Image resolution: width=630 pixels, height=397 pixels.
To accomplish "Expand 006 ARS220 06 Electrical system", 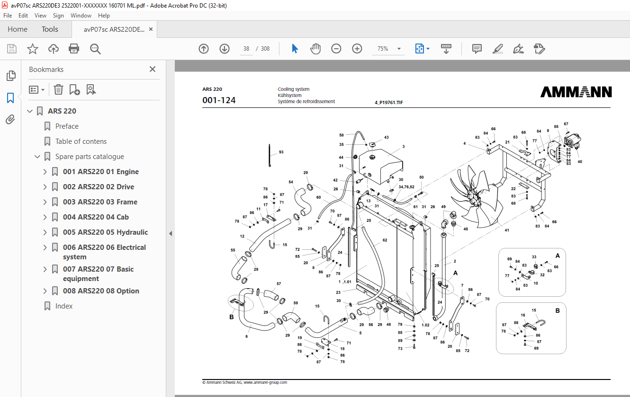I will 45,247.
